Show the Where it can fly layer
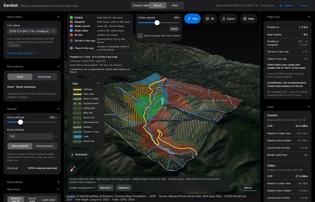Image resolution: width=315 pixels, height=202 pixels. [16, 200]
